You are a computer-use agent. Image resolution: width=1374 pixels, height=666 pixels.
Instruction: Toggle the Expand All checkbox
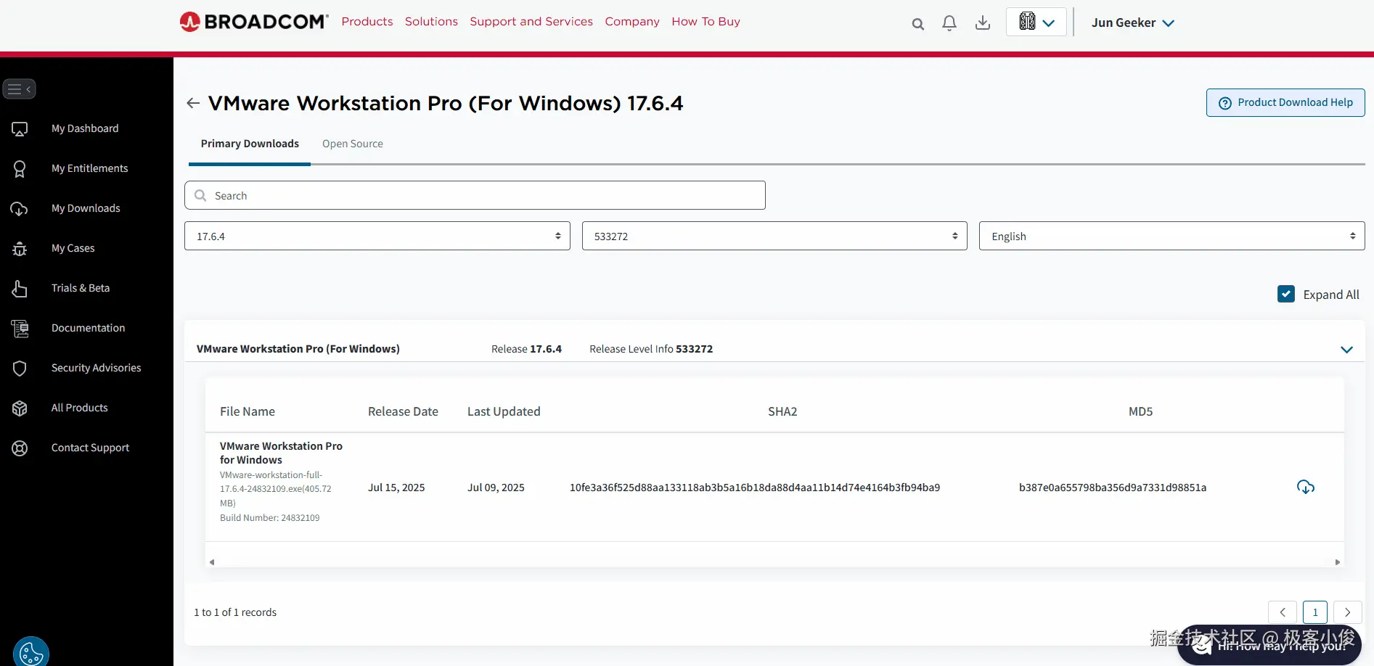[1285, 294]
